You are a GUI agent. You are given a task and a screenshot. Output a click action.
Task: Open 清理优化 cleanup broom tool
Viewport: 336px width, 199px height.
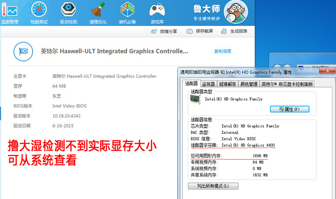click(98, 13)
